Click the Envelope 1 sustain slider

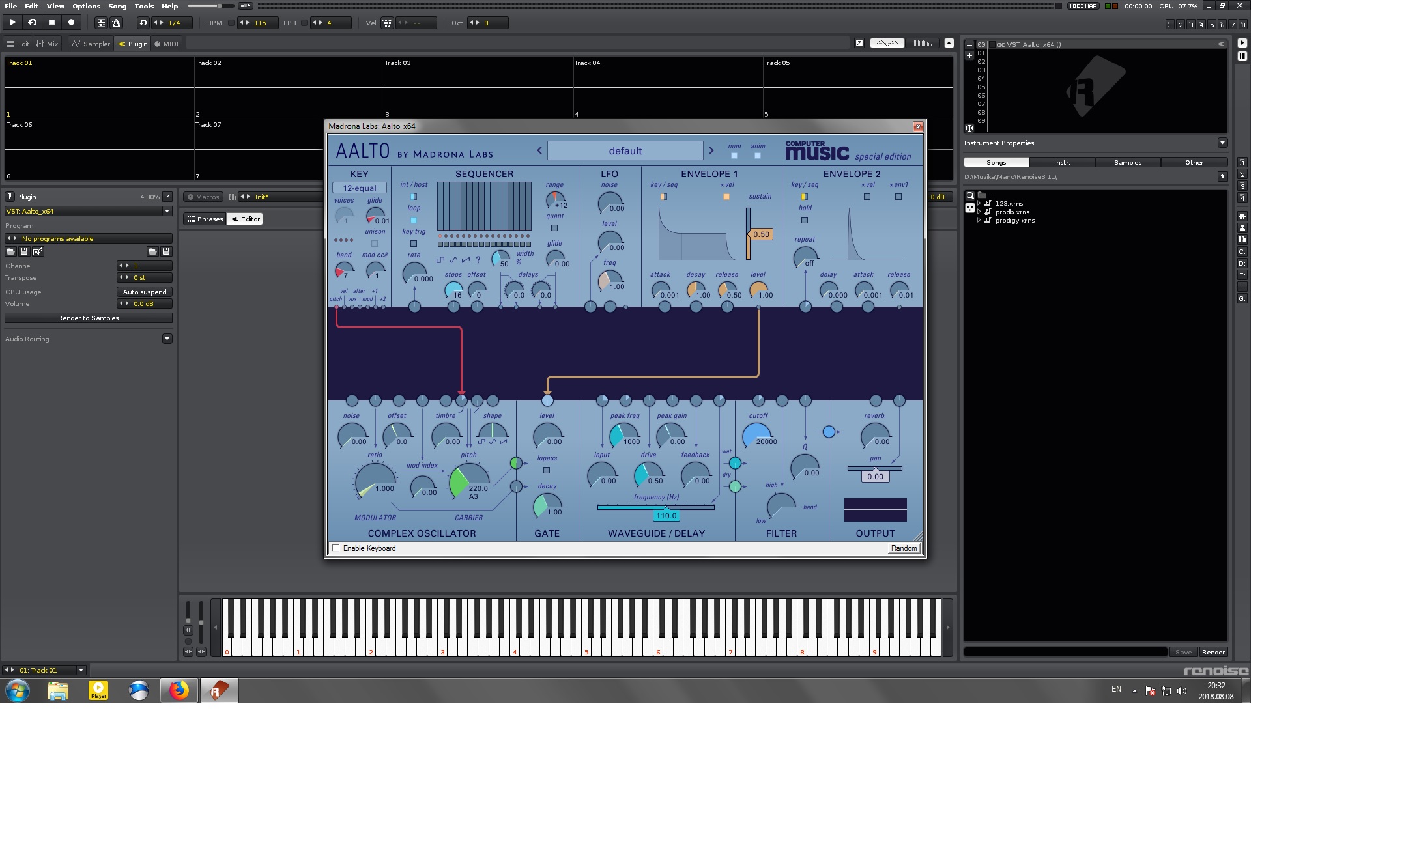(x=749, y=234)
